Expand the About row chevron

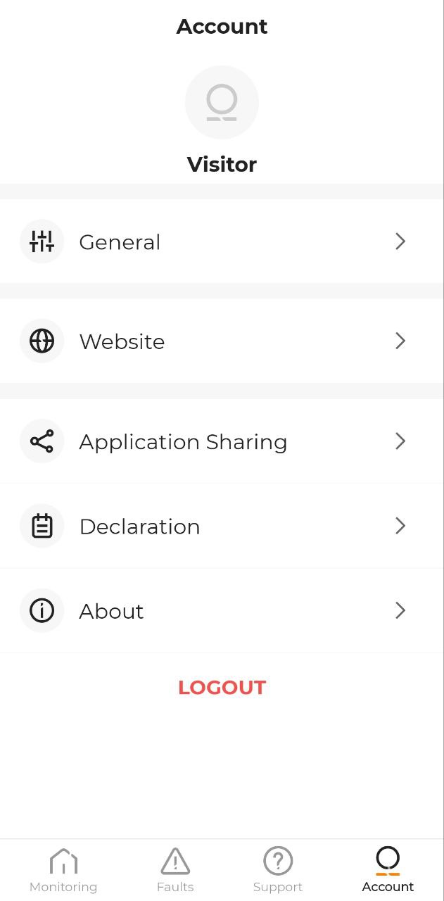point(400,610)
